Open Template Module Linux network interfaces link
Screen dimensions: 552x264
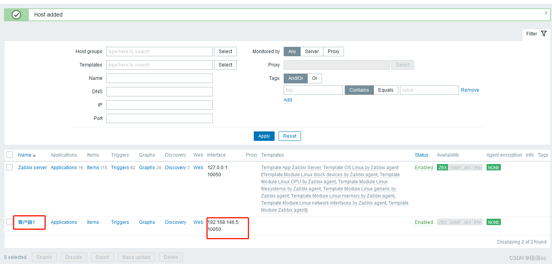323,203
